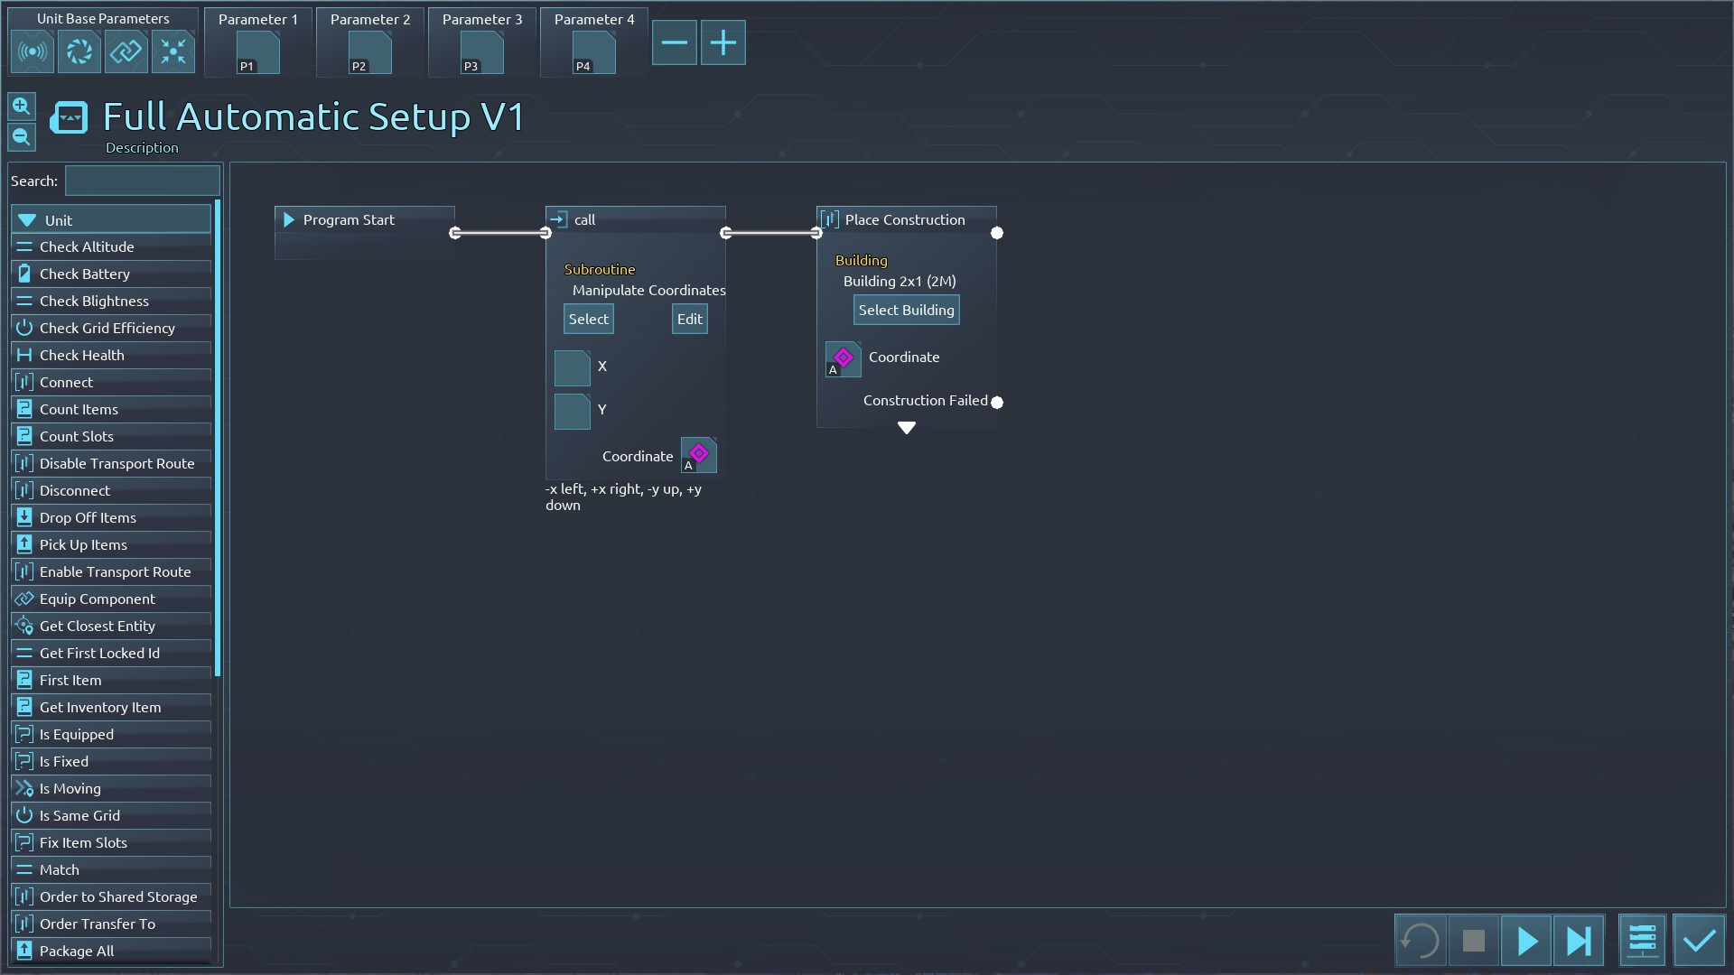Collapse the Unit category header
Image resolution: width=1734 pixels, height=975 pixels.
point(111,220)
